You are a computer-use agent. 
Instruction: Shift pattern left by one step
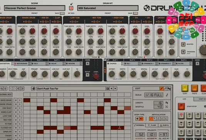(11, 89)
